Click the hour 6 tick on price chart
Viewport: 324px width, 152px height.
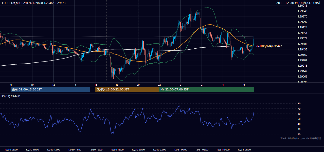244,85
